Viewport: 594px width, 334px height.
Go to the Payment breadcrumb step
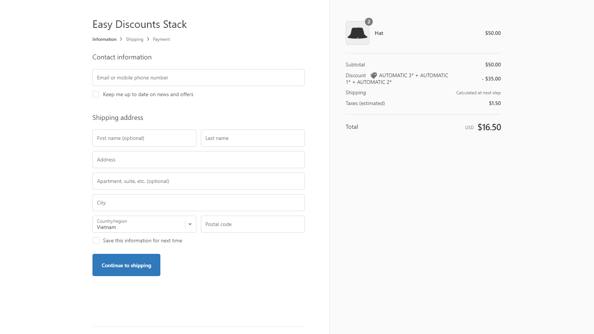[161, 39]
